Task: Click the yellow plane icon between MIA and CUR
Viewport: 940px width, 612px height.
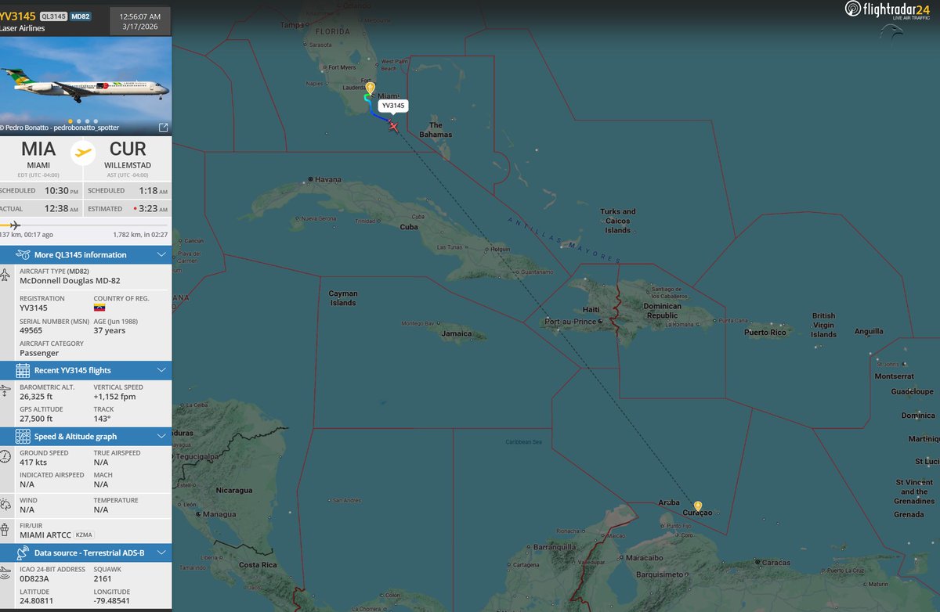Action: pos(83,152)
